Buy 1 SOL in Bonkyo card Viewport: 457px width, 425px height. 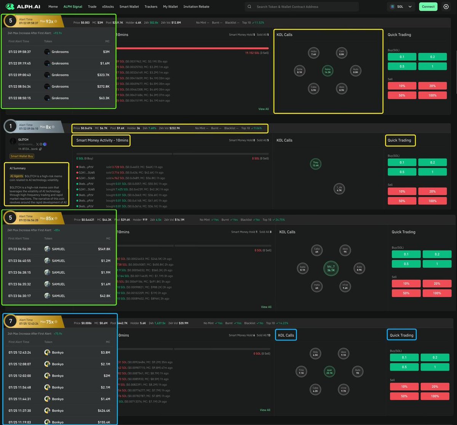(435, 367)
